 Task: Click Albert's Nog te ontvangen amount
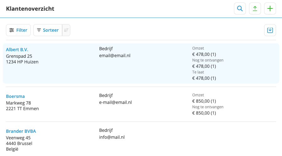[204, 66]
